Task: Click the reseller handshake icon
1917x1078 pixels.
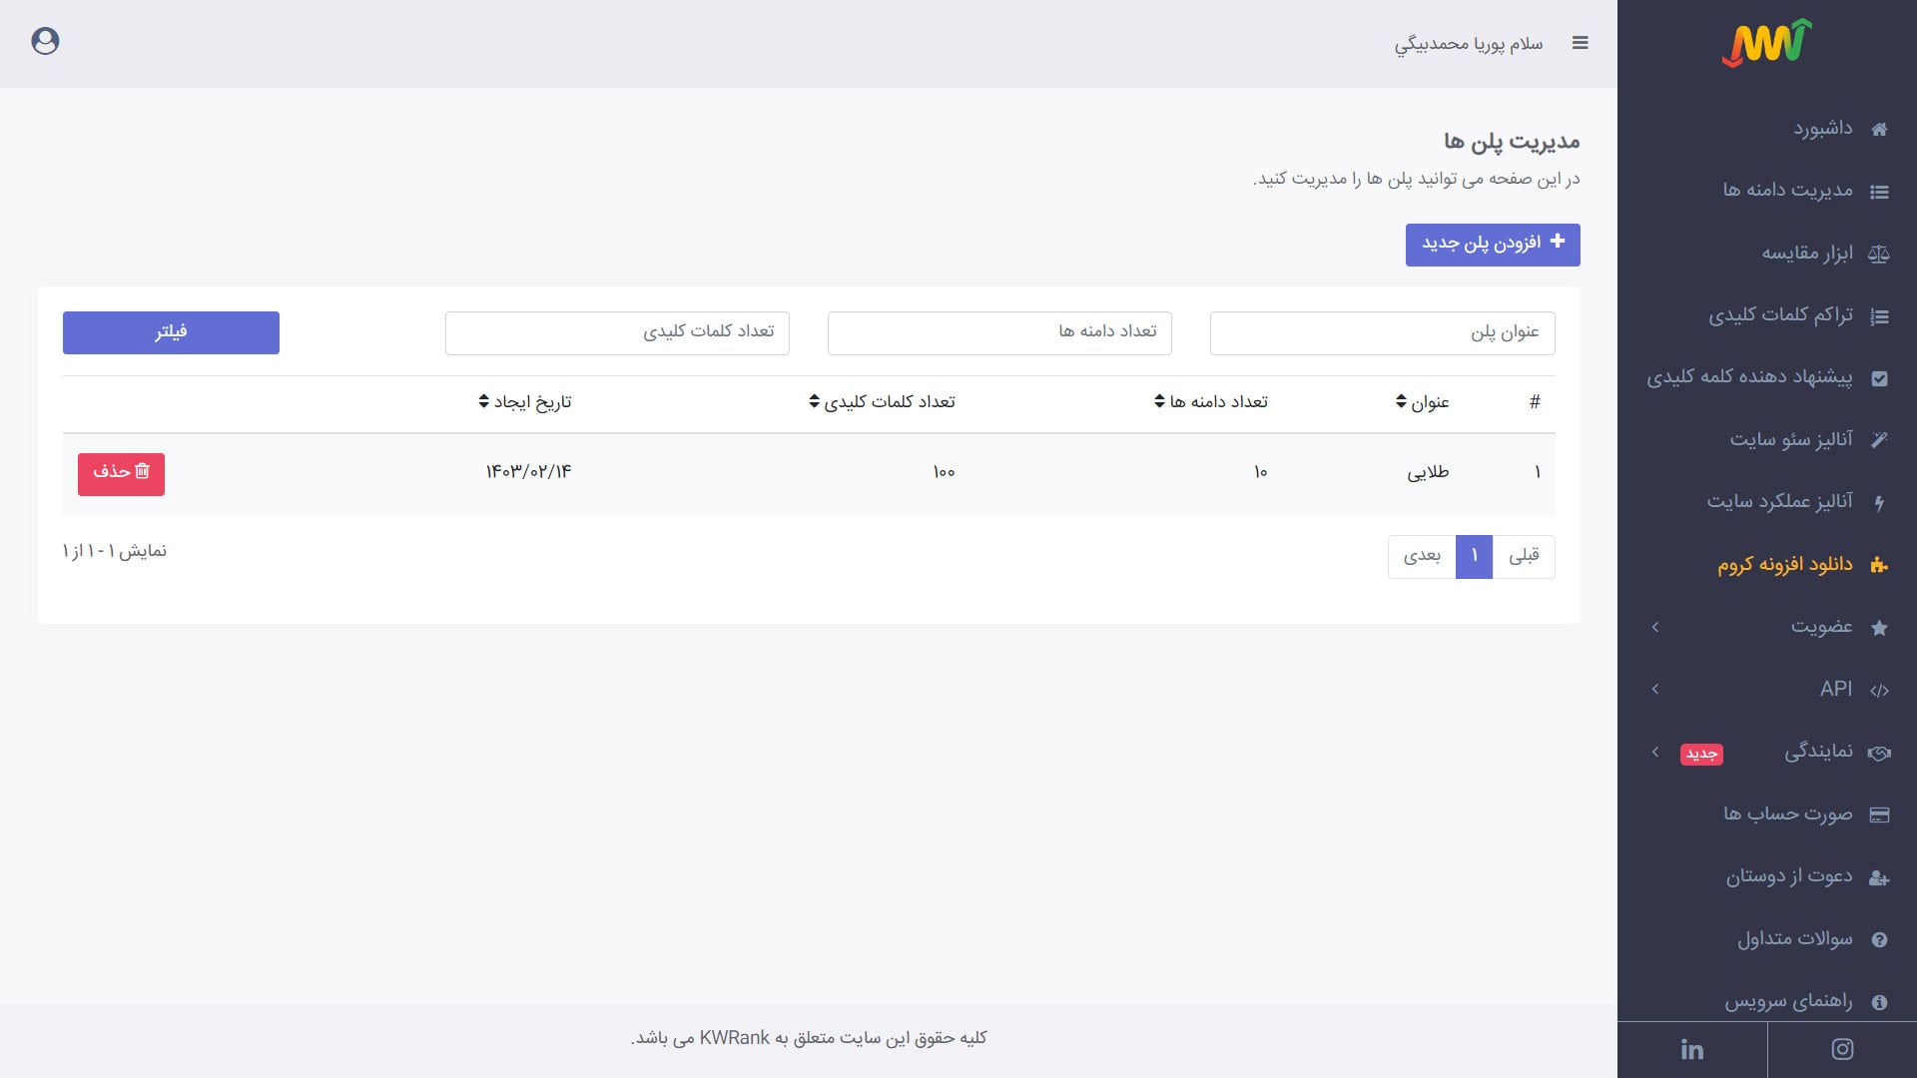Action: (x=1879, y=753)
